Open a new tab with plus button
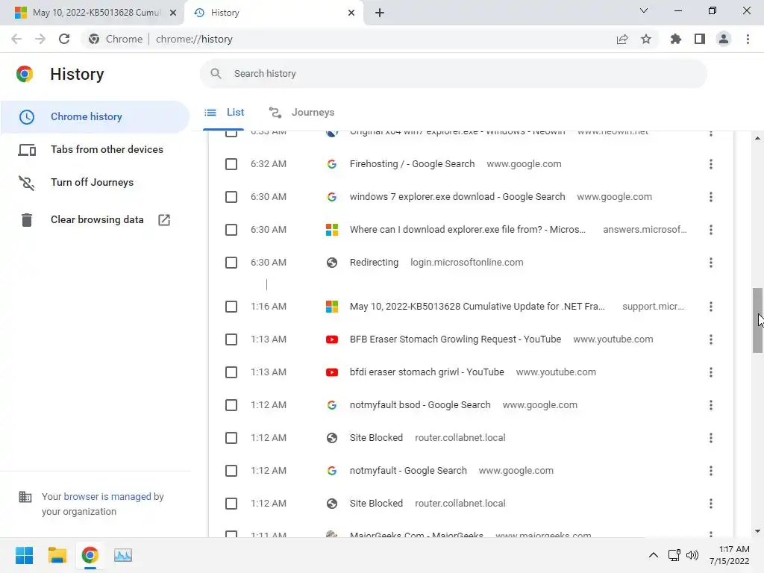764x573 pixels. [x=380, y=13]
